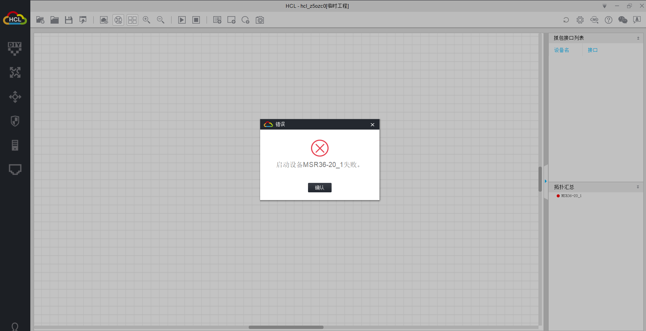646x331 pixels.
Task: Click the canvas vertical scrollbar thumb
Action: click(x=540, y=179)
